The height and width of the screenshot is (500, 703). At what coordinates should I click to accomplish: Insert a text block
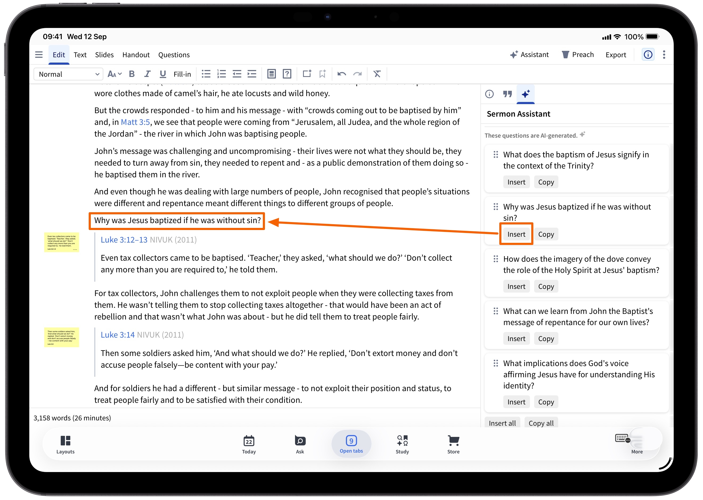271,74
